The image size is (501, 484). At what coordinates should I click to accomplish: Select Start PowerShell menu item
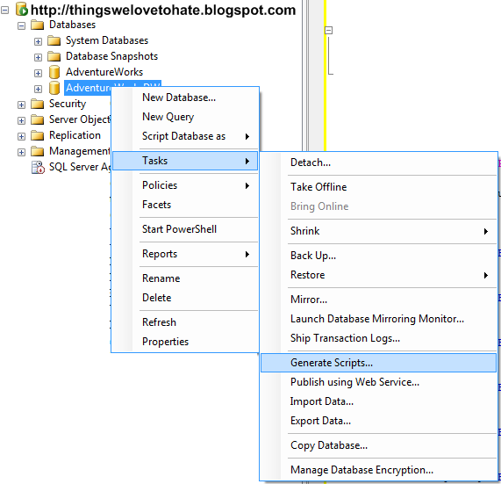185,229
